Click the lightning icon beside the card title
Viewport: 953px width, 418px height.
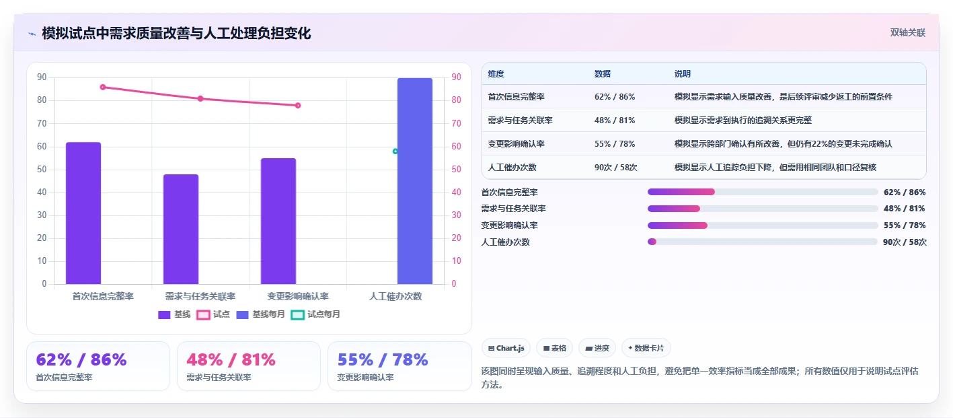(32, 34)
